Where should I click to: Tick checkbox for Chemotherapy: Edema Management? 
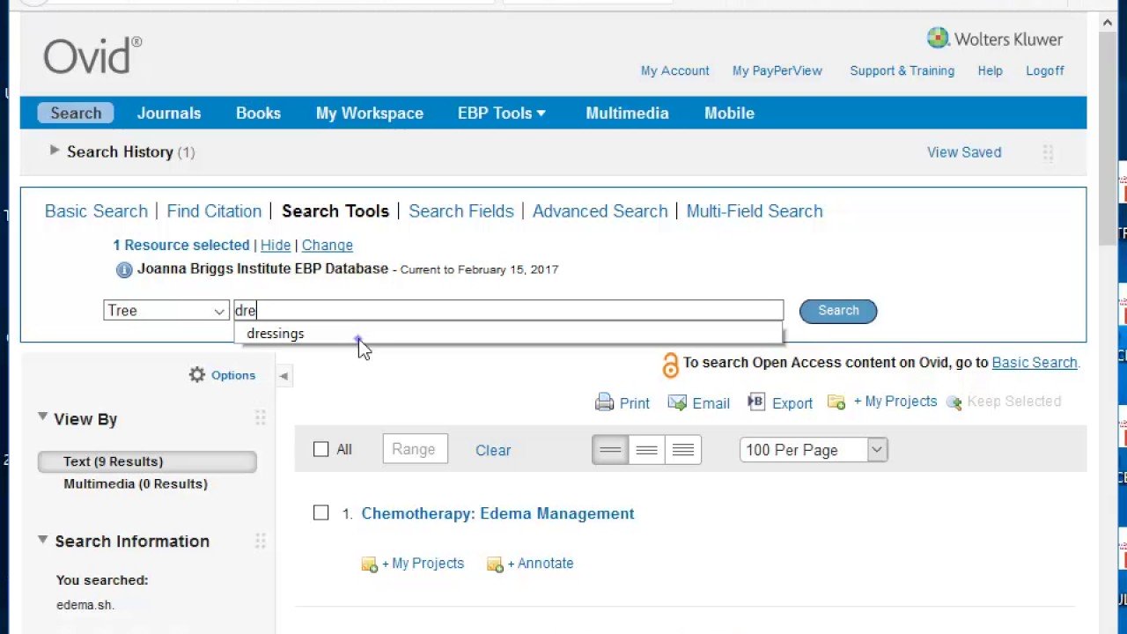coord(321,513)
